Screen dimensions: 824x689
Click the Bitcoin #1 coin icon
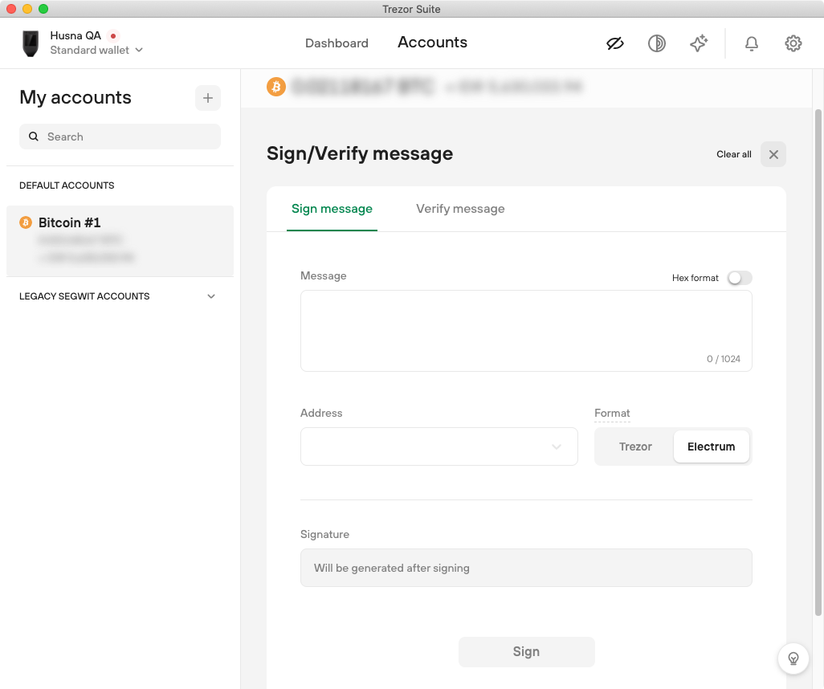[x=26, y=222]
